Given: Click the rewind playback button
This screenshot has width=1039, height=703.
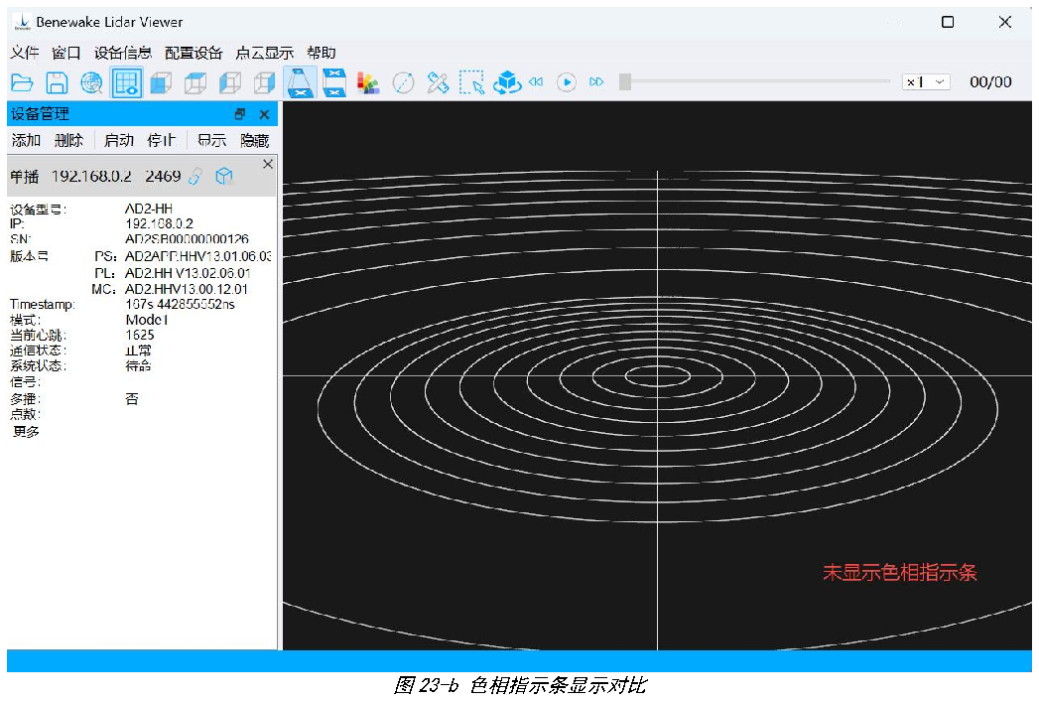Looking at the screenshot, I should [536, 81].
